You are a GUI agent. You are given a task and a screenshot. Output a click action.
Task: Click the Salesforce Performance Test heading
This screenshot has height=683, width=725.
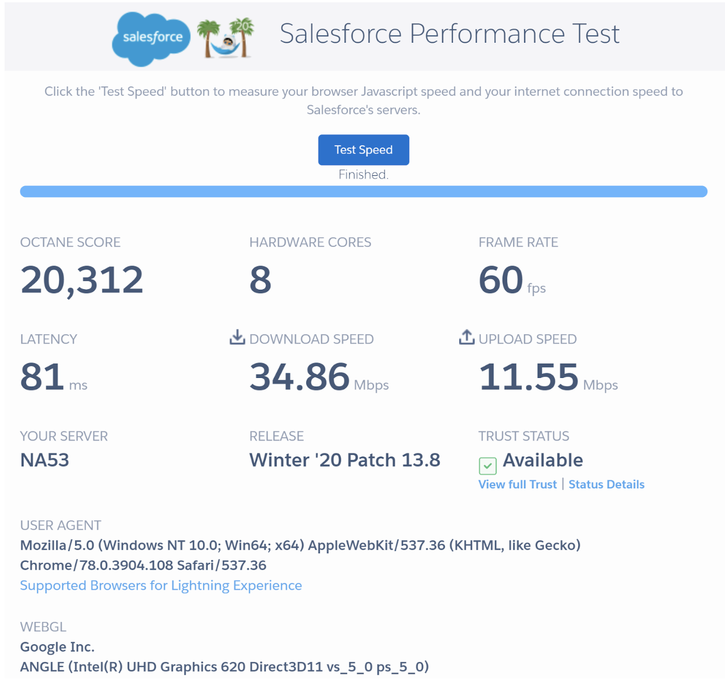[450, 34]
